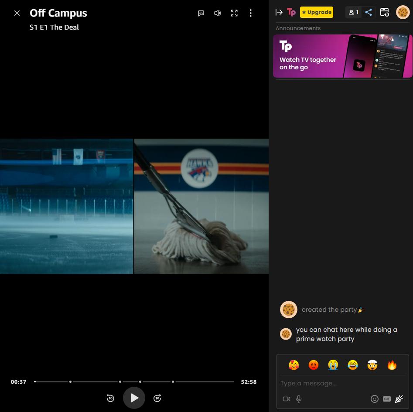413x412 pixels.
Task: Send the laughing tears reaction
Action: point(353,365)
